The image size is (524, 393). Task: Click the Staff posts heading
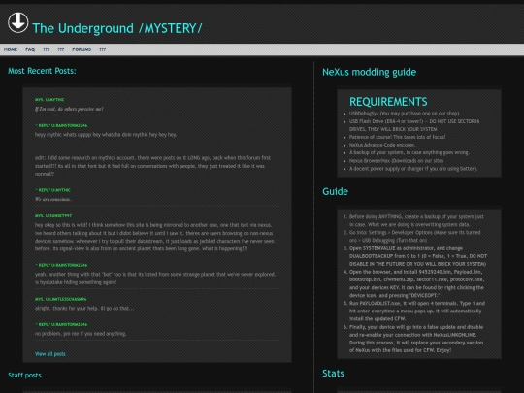coord(24,375)
